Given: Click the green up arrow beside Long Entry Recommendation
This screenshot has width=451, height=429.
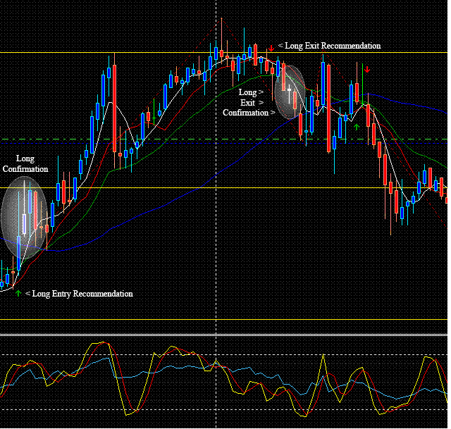Looking at the screenshot, I should pos(18,293).
